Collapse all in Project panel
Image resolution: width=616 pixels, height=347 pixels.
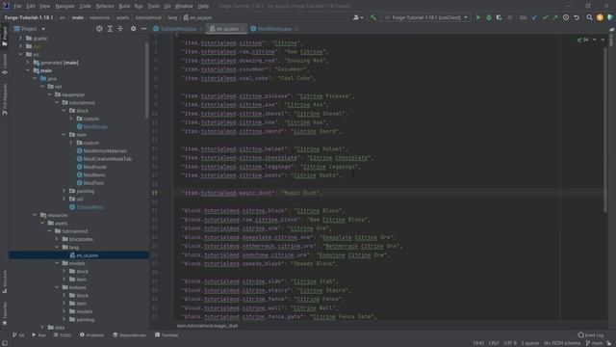click(x=120, y=29)
